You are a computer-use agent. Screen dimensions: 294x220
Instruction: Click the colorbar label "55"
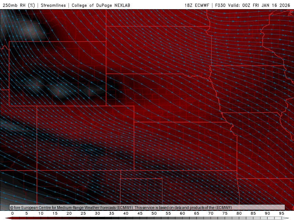point(168,213)
